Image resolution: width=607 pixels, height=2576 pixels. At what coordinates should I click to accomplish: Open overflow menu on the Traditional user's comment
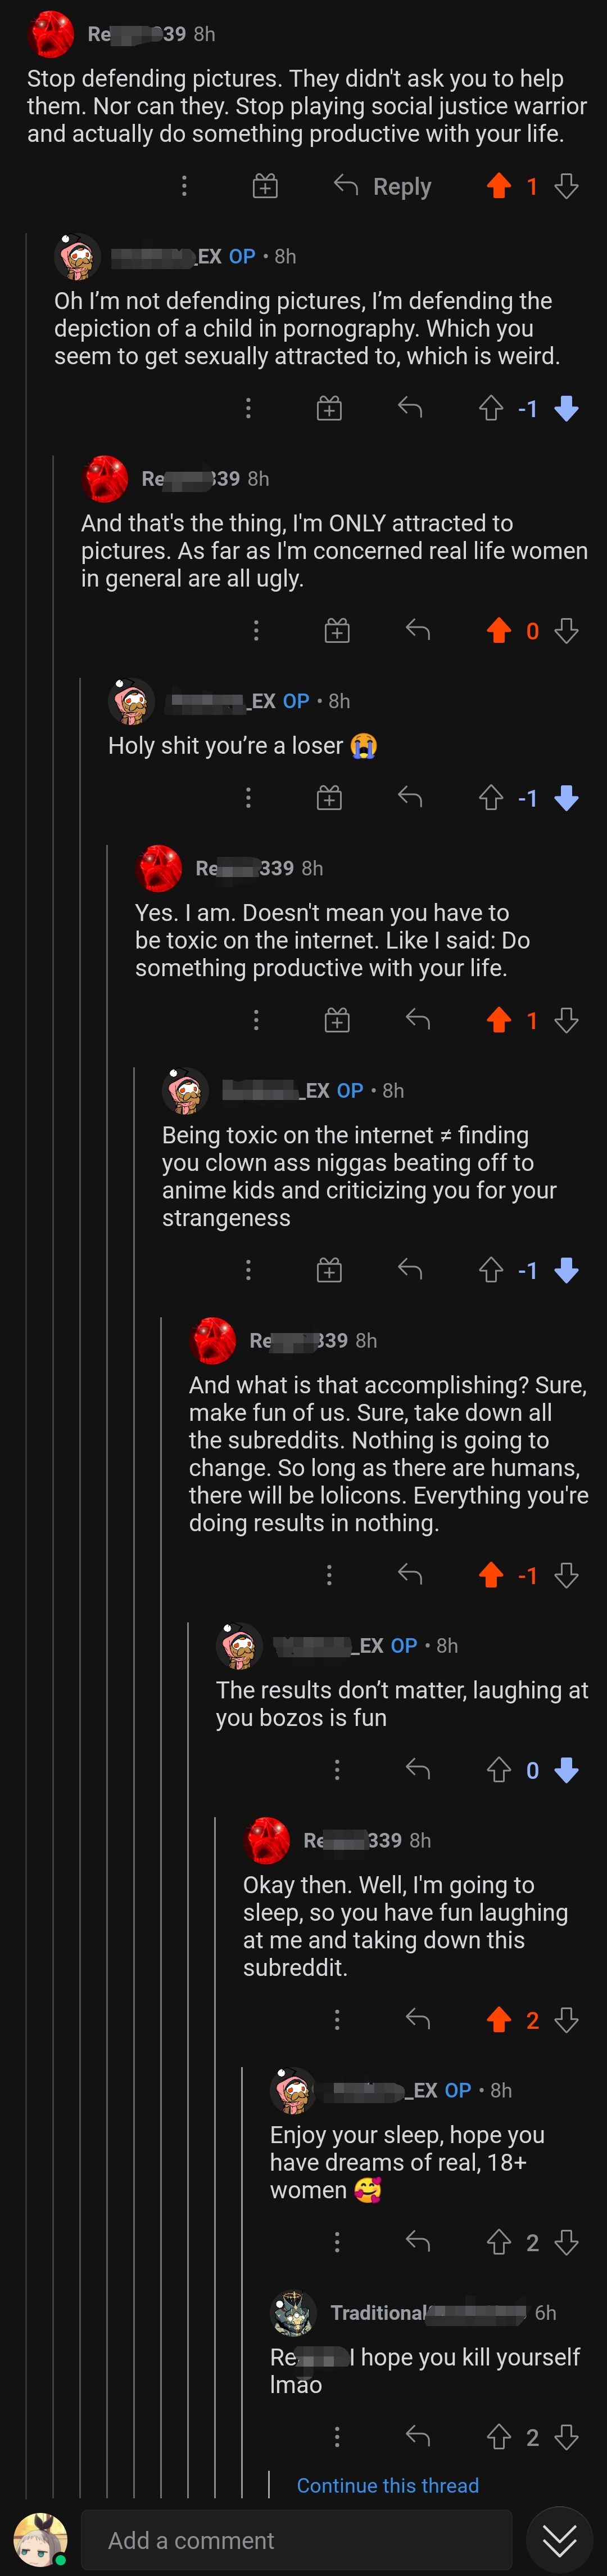(337, 2437)
